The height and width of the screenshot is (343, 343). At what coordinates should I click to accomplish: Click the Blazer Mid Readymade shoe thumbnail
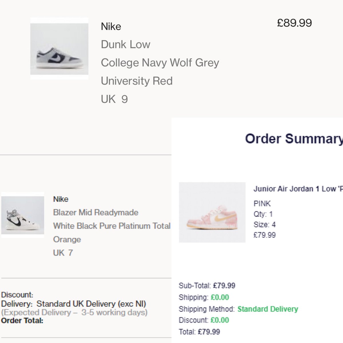click(x=23, y=215)
